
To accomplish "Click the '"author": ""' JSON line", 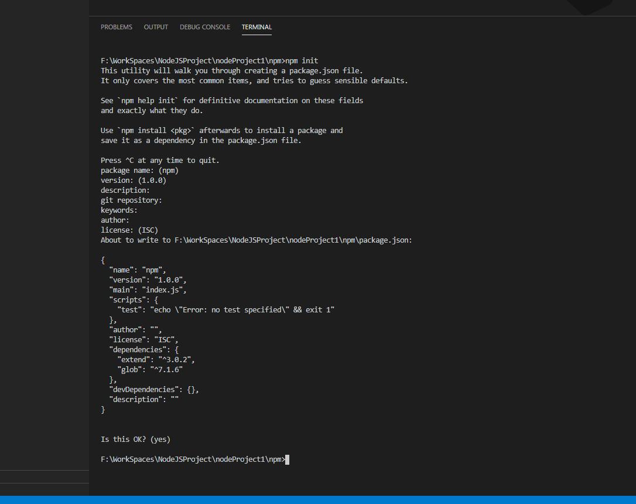I will point(135,329).
